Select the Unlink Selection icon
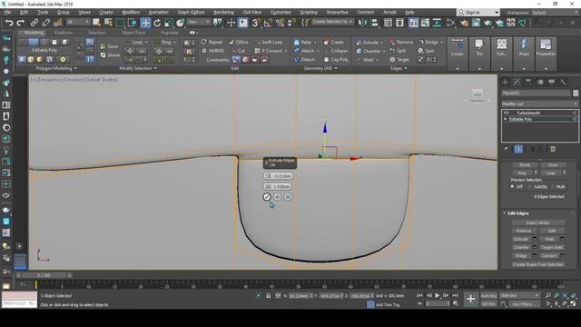This screenshot has height=327, width=581. 46,23
